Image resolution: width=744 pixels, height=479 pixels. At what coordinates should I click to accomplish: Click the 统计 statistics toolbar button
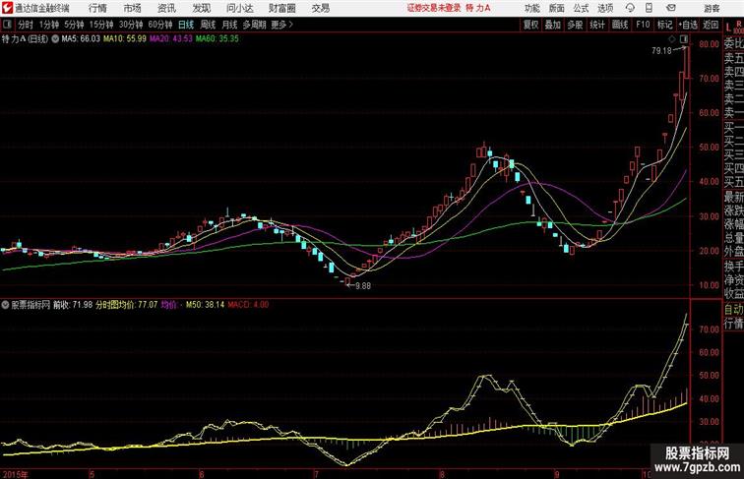(x=597, y=25)
